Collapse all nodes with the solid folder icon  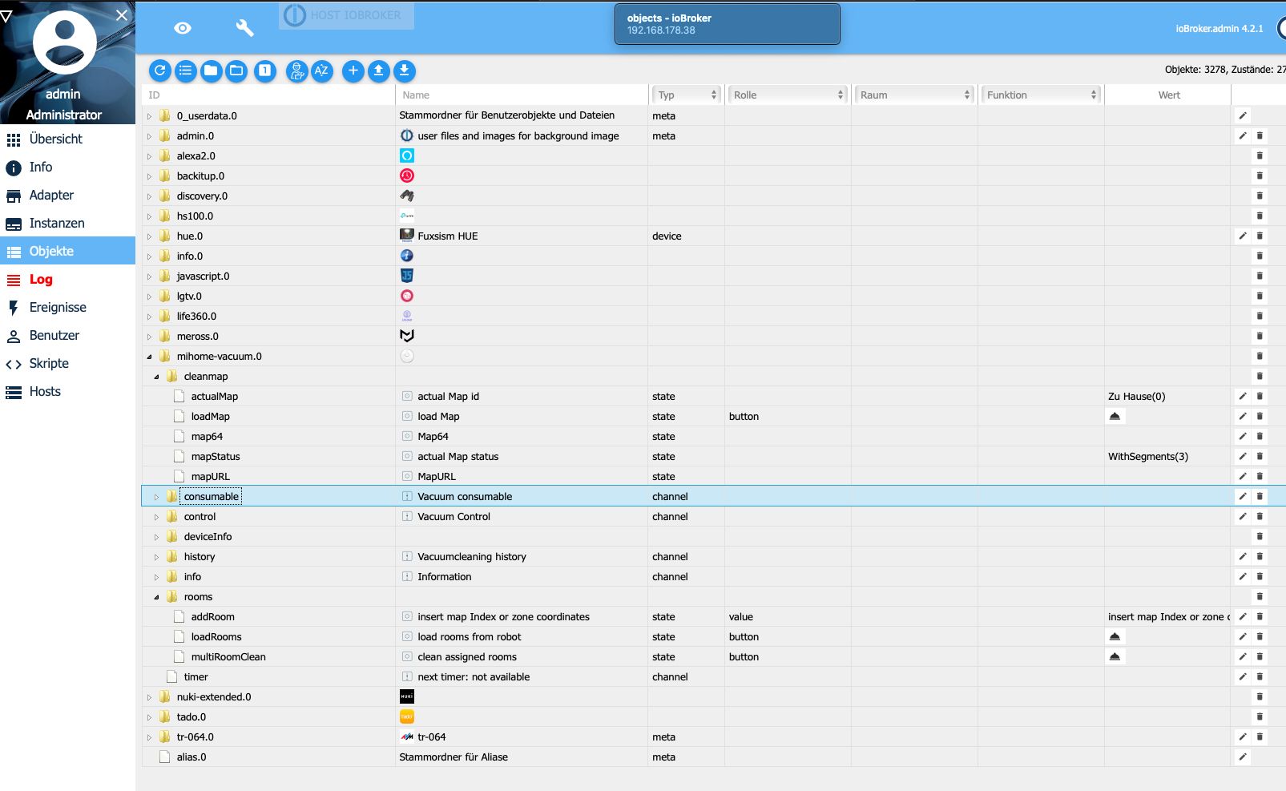tap(211, 71)
